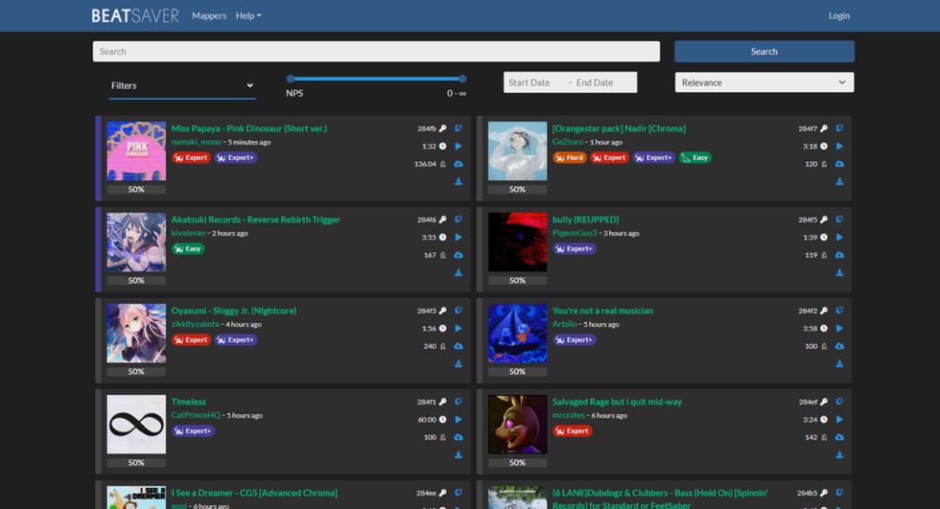Go to the Mappers page
This screenshot has height=509, width=940.
pyautogui.click(x=209, y=16)
